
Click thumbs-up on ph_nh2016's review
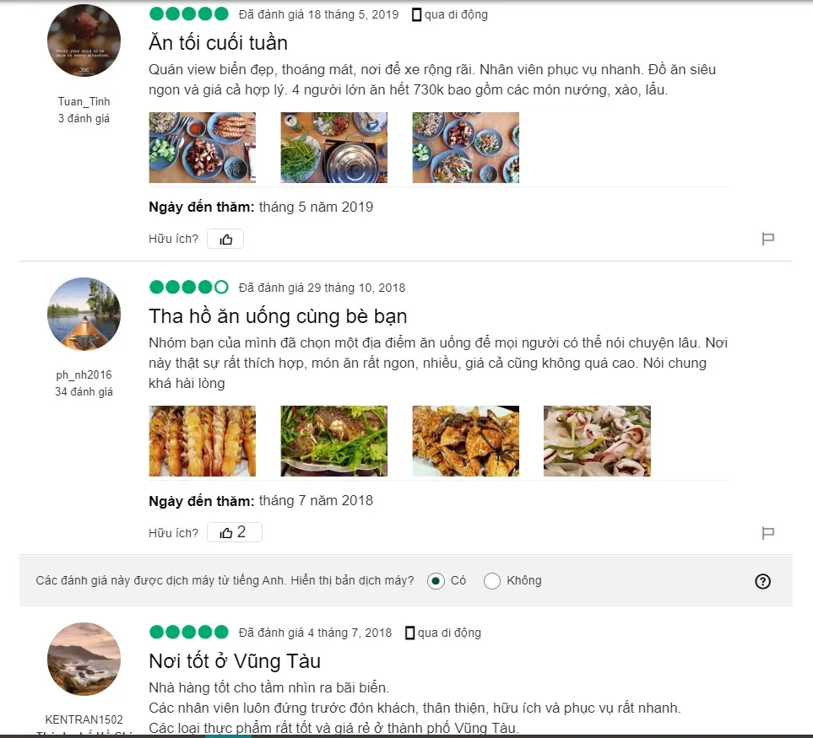(235, 533)
